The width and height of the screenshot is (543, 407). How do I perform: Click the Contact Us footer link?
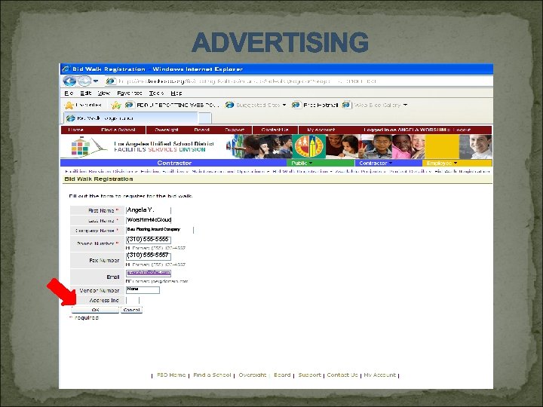pos(342,375)
